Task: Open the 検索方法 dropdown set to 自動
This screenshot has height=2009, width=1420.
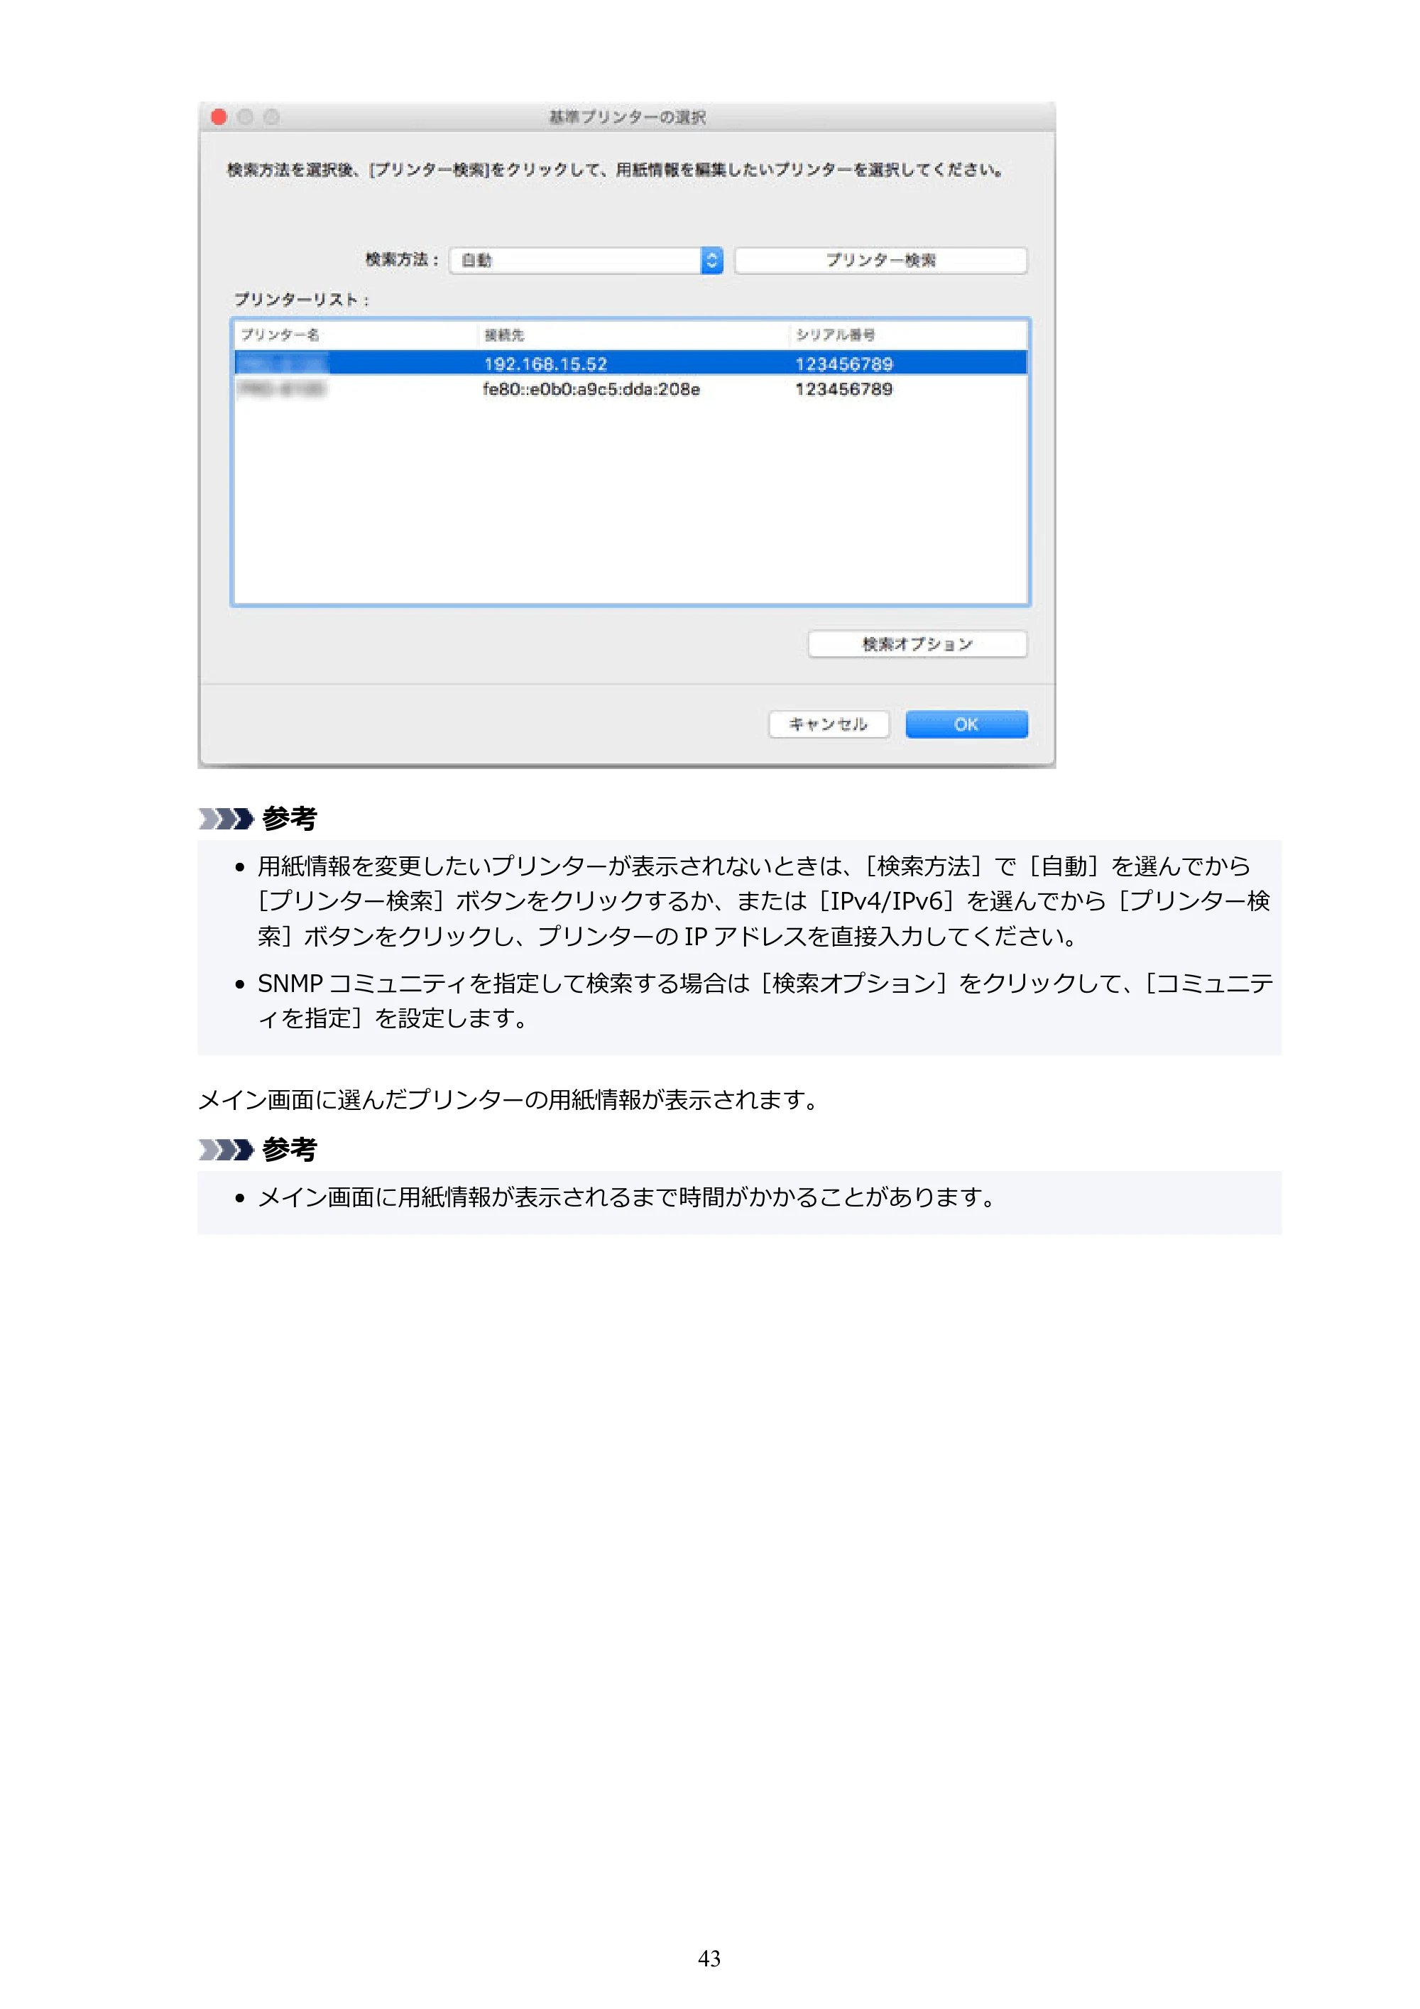Action: (586, 260)
